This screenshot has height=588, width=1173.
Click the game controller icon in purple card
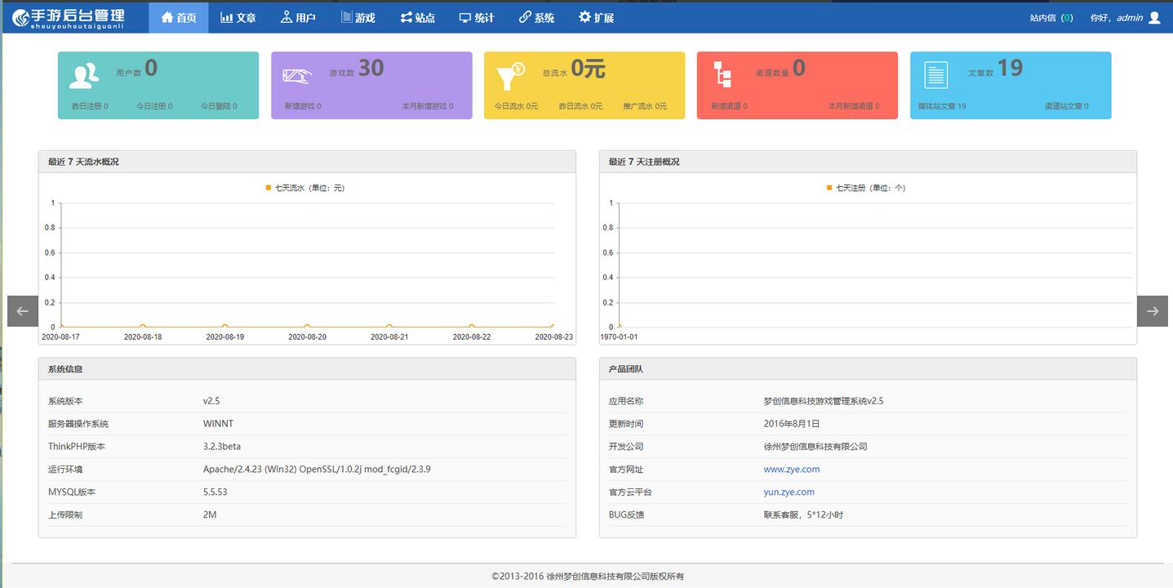(297, 76)
